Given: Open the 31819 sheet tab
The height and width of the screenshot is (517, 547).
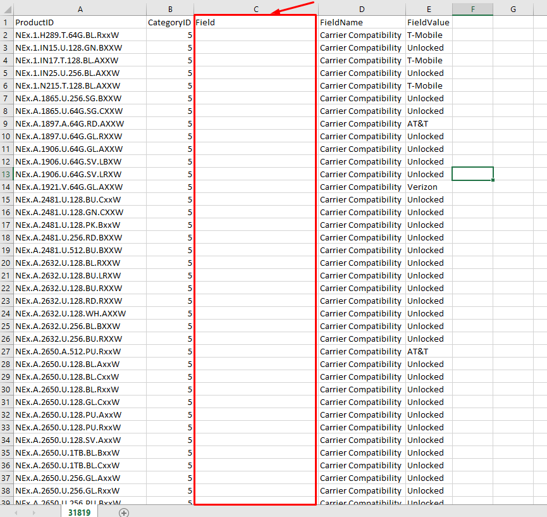Looking at the screenshot, I should click(80, 512).
